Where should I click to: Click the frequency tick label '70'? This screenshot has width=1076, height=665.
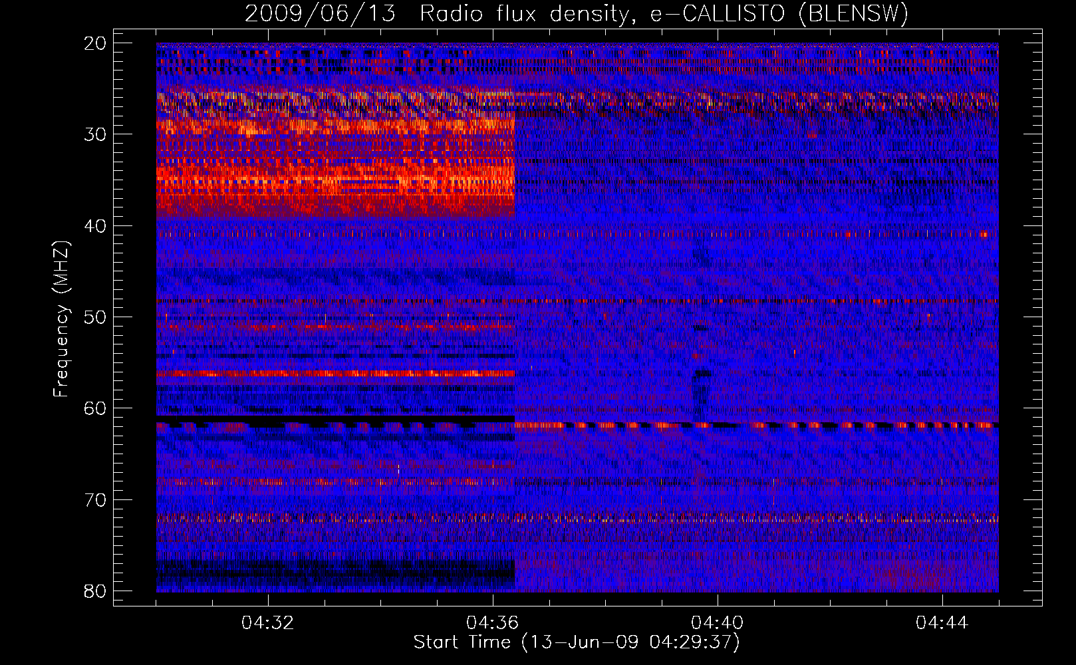tap(96, 499)
